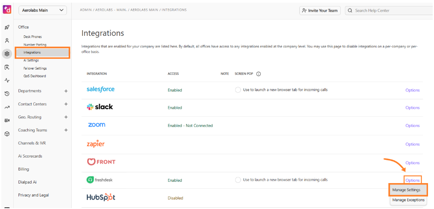
Task: Expand Coaching Teams with the plus icon
Action: [x=66, y=130]
